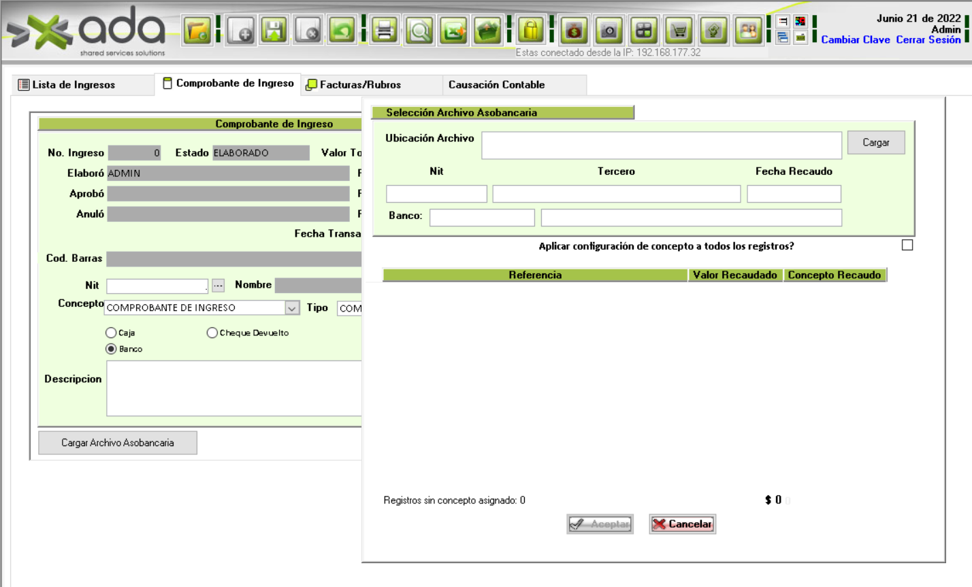Switch to the Lista de Ingresos tab
This screenshot has height=587, width=972.
pyautogui.click(x=74, y=85)
